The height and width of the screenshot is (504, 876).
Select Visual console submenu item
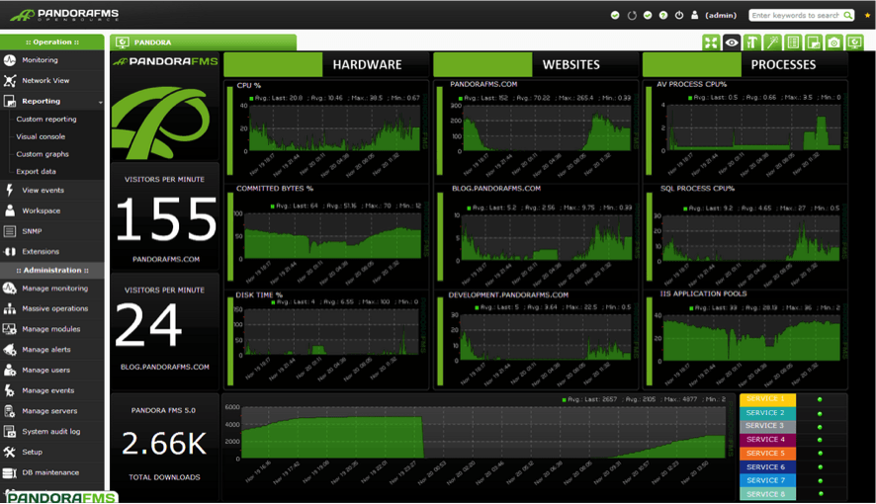[x=41, y=136]
